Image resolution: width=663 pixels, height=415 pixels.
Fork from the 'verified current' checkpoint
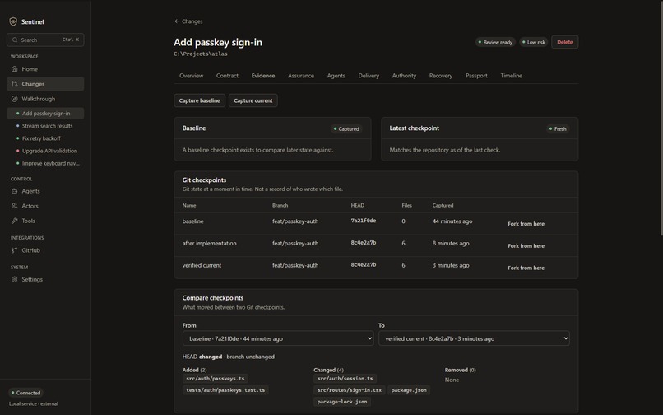tap(526, 268)
